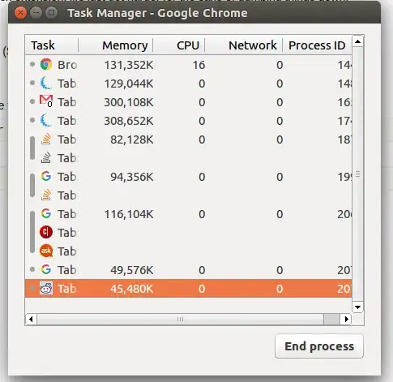Click the Gmail tab icon row

point(188,102)
